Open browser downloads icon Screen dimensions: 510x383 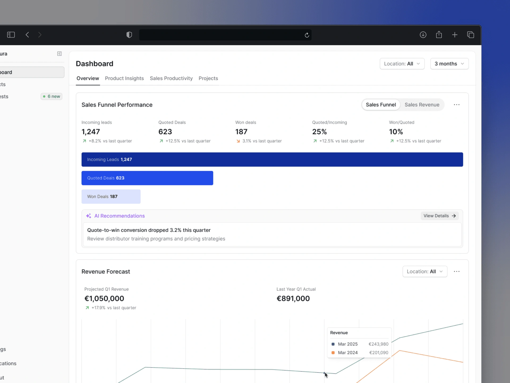tap(423, 35)
